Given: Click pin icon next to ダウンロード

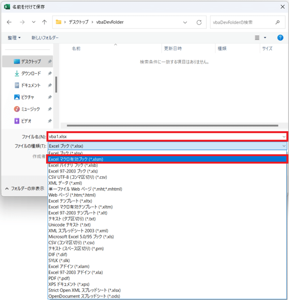Looking at the screenshot, I should point(50,73).
